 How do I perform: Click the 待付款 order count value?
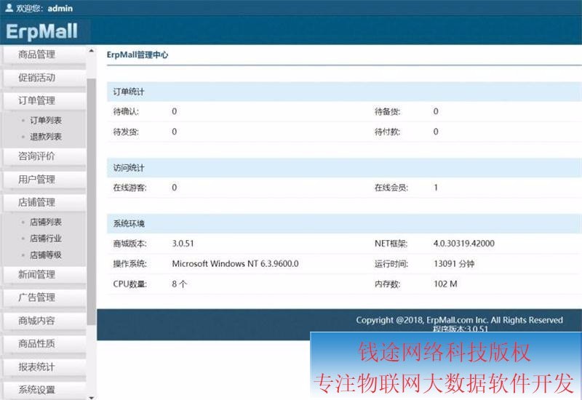tap(436, 132)
